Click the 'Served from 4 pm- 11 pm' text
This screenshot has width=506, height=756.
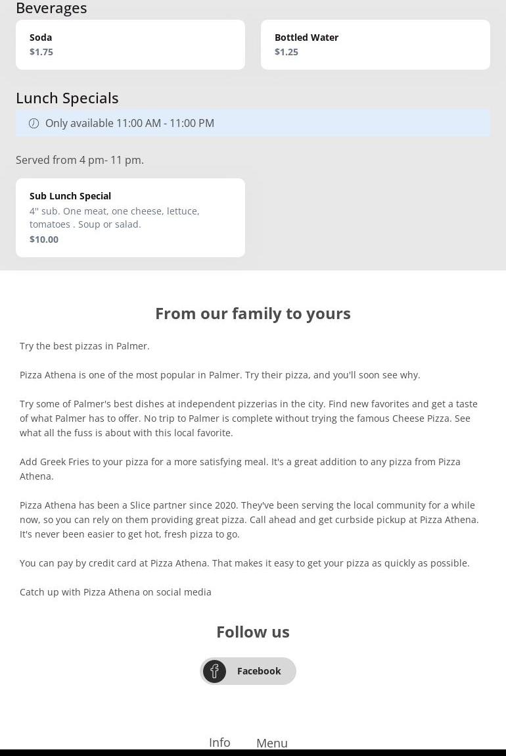(80, 160)
